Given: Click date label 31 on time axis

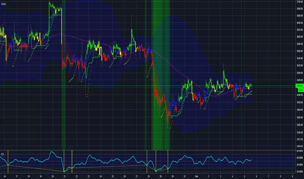Looking at the screenshot, I should [x=184, y=176].
